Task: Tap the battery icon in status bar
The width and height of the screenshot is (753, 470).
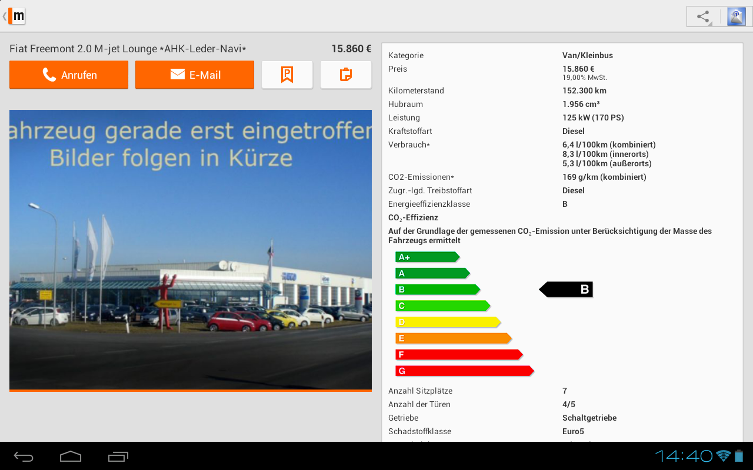Action: click(739, 456)
